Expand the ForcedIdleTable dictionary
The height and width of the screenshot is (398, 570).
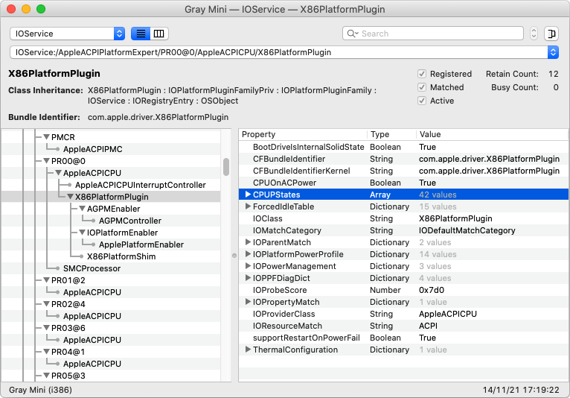pyautogui.click(x=248, y=206)
